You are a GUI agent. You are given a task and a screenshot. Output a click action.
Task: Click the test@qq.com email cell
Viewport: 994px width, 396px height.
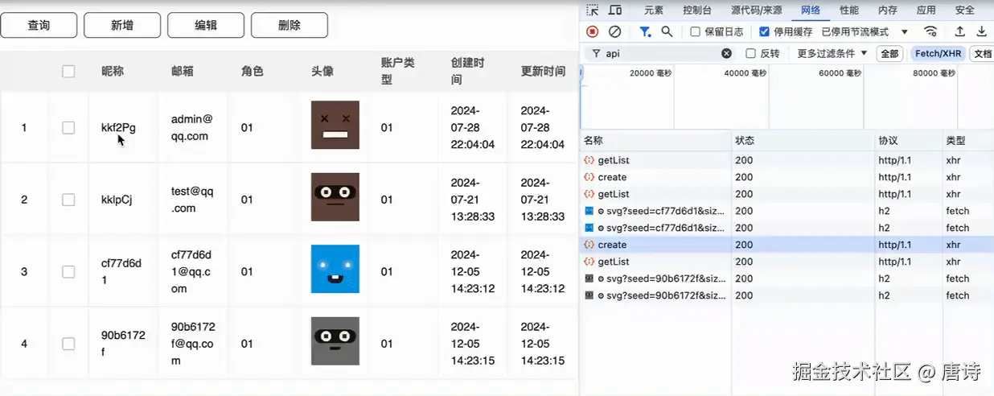pyautogui.click(x=192, y=200)
